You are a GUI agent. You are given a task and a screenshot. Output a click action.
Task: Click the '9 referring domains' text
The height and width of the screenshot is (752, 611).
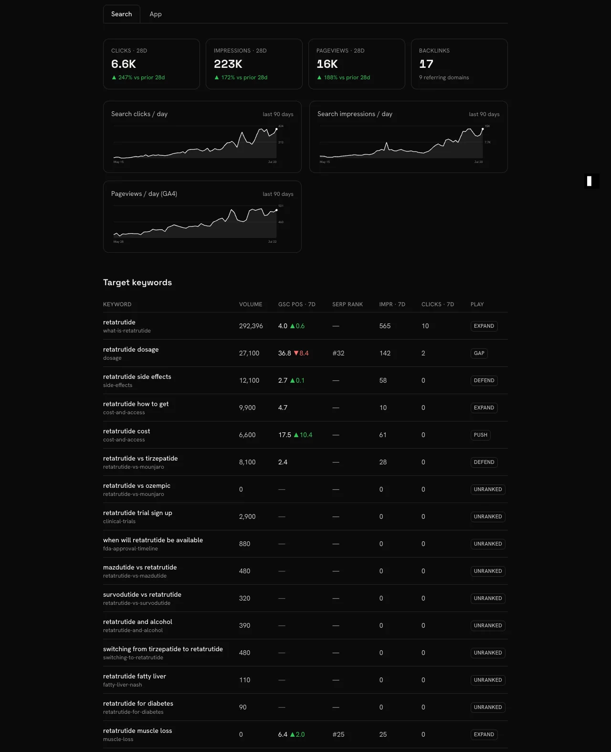point(444,77)
